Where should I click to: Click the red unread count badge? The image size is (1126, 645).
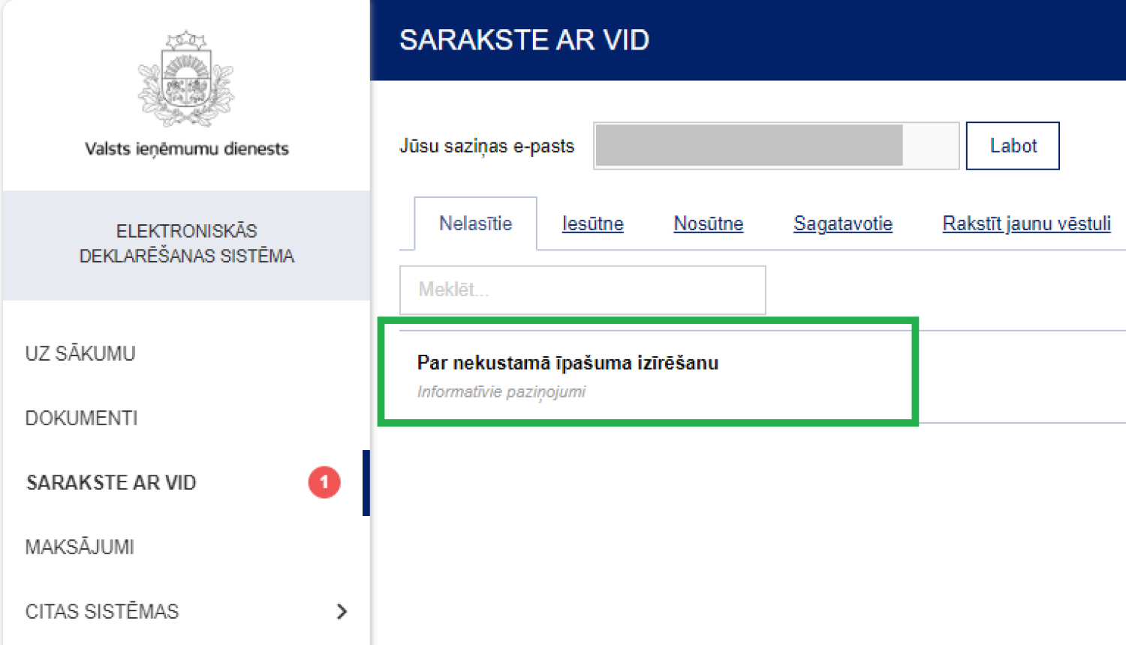coord(324,482)
